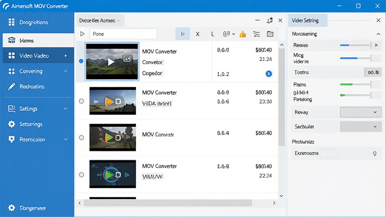Click the Convering four-dots icon
Viewport: 386px width, 217px height.
click(x=11, y=71)
